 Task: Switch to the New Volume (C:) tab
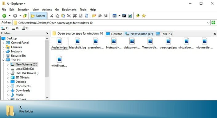tap(139, 34)
